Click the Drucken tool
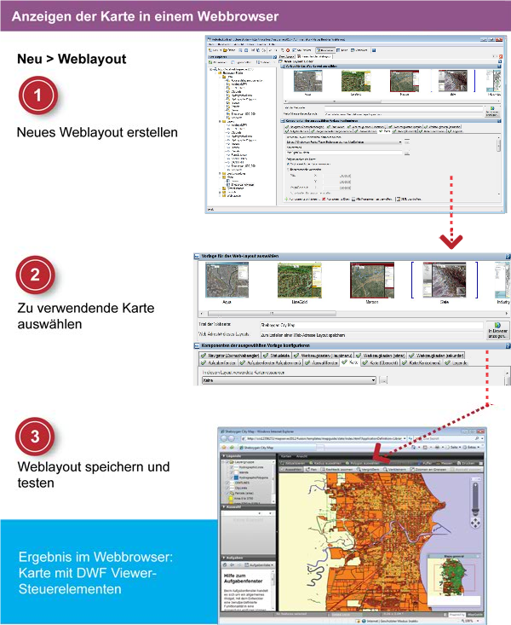 (x=466, y=463)
